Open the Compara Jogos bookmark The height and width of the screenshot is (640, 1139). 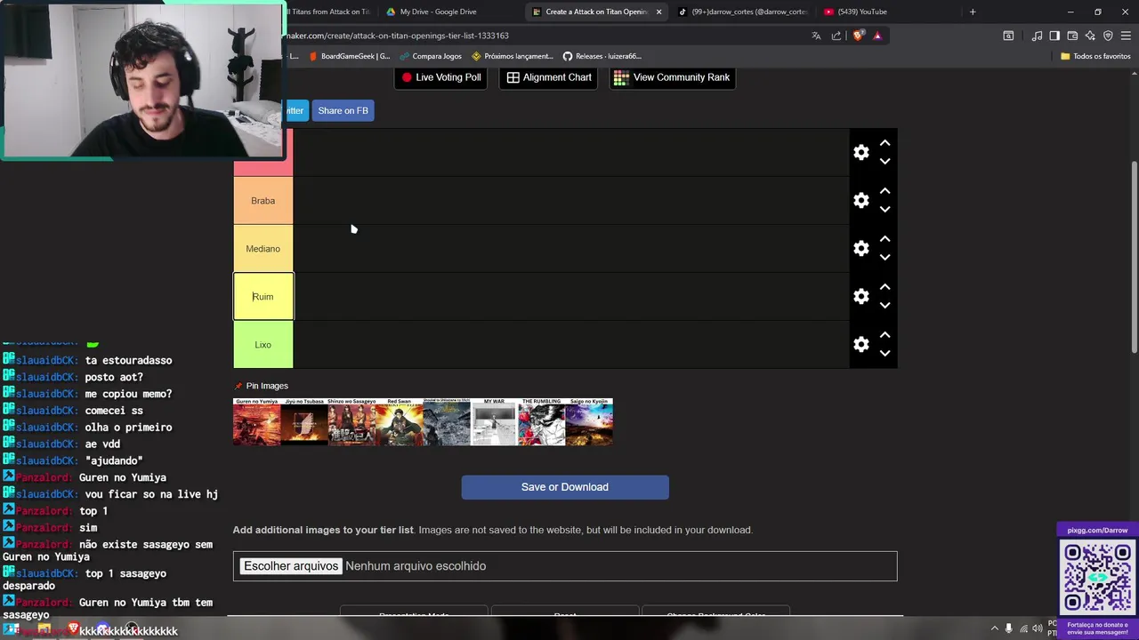pos(431,56)
